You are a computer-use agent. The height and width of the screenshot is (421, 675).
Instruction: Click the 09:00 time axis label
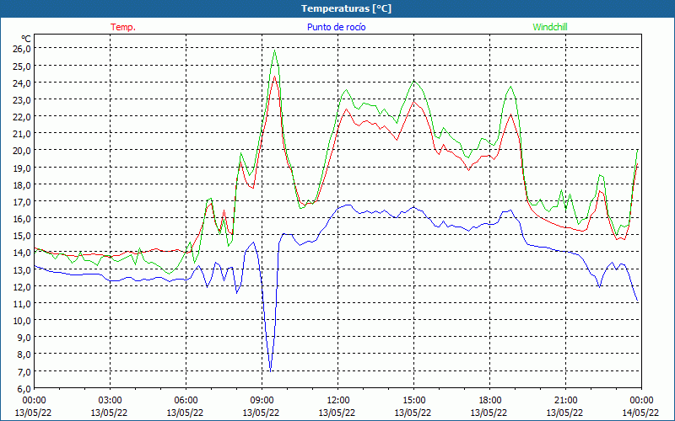[262, 401]
